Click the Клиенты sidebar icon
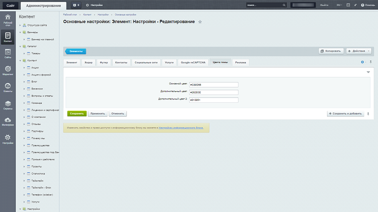This screenshot has width=378, height=212. coord(8,88)
